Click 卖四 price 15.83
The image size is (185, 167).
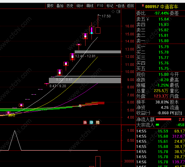(164, 25)
